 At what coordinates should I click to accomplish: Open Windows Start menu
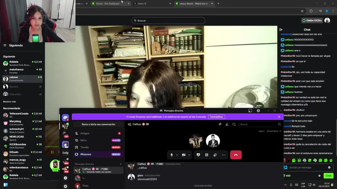coord(6,185)
